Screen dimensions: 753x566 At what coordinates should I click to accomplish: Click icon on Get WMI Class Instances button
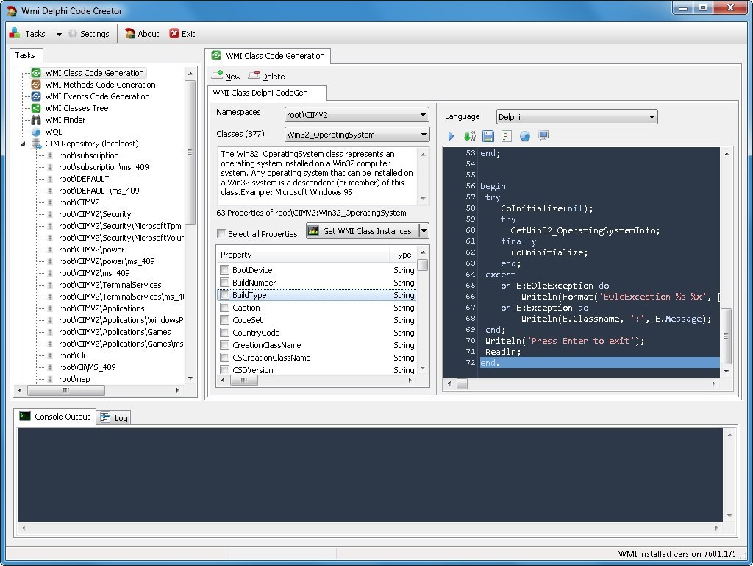[x=313, y=230]
